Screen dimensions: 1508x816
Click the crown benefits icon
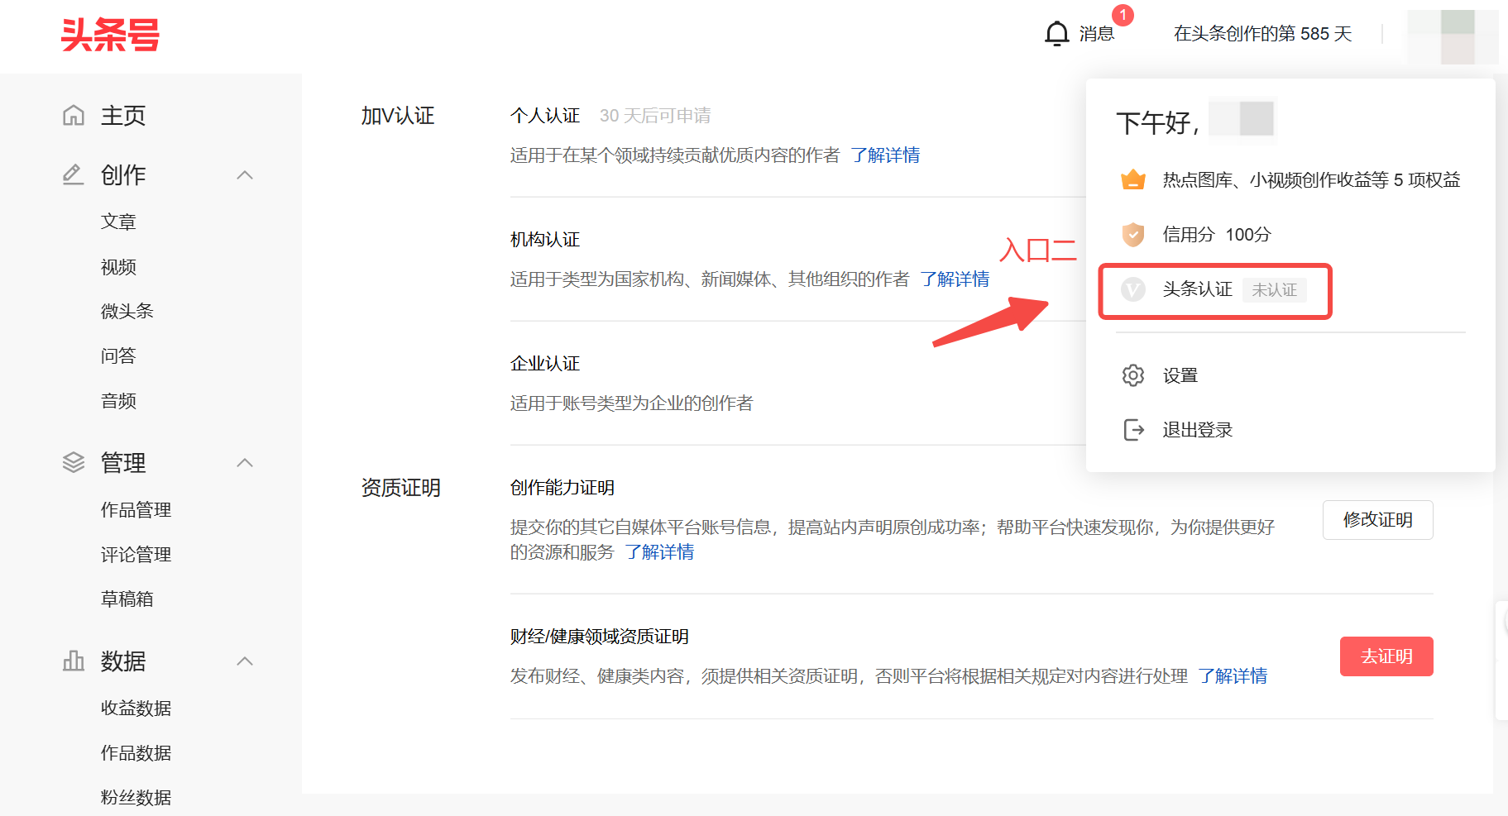pos(1132,179)
